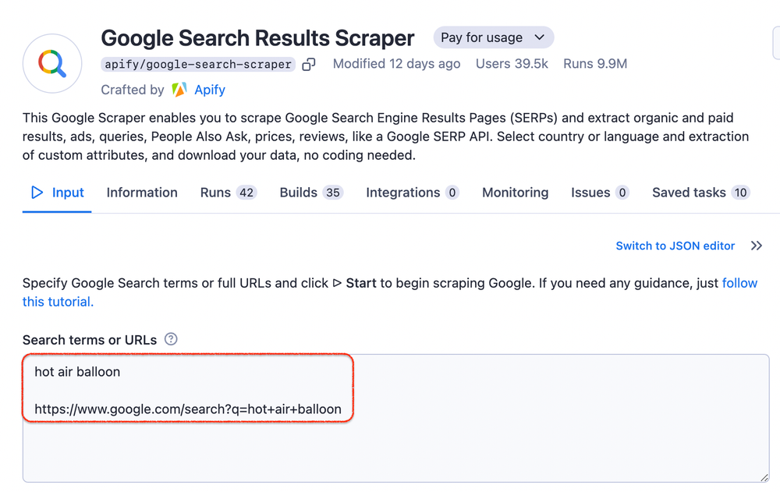Go to the Integrations tab
The image size is (780, 492).
402,192
